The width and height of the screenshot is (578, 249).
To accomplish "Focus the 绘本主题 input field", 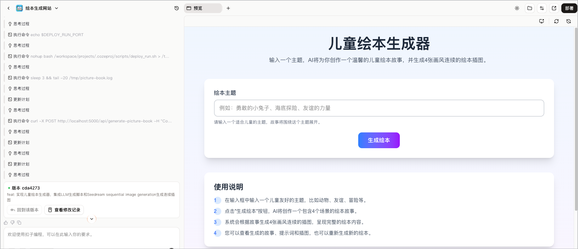I will [379, 108].
